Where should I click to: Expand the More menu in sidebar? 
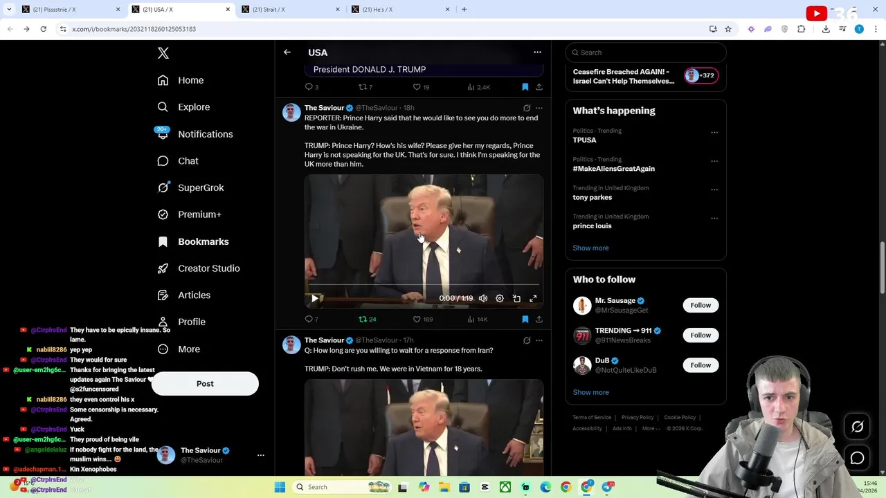coord(179,349)
